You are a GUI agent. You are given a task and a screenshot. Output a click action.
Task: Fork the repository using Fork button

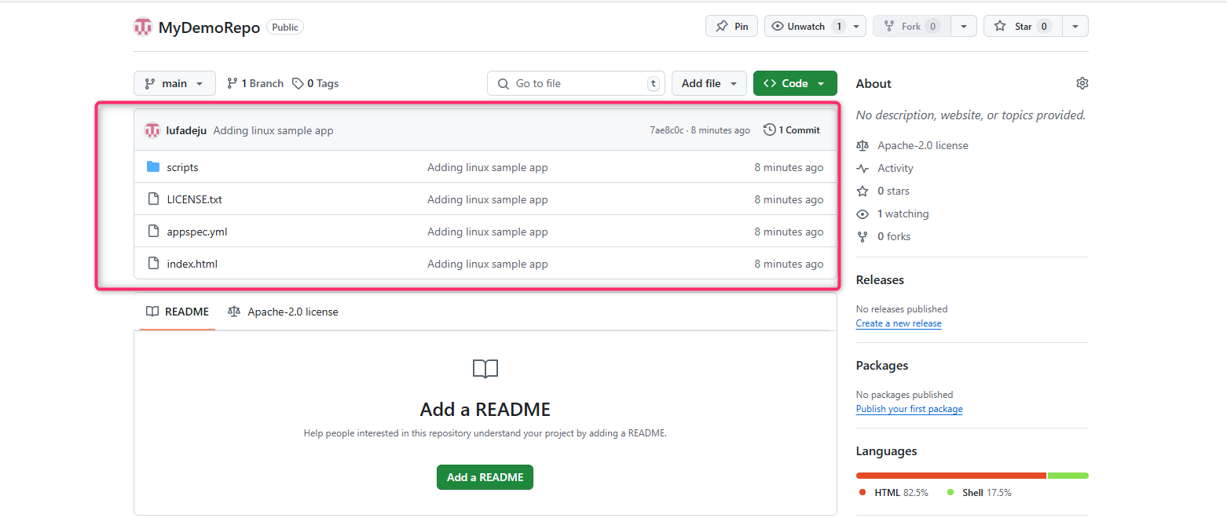tap(911, 26)
